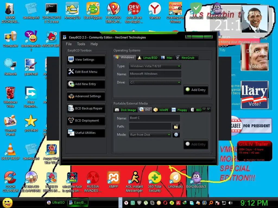Open the Edit Boot Menu section
Image resolution: width=278 pixels, height=208 pixels.
86,71
